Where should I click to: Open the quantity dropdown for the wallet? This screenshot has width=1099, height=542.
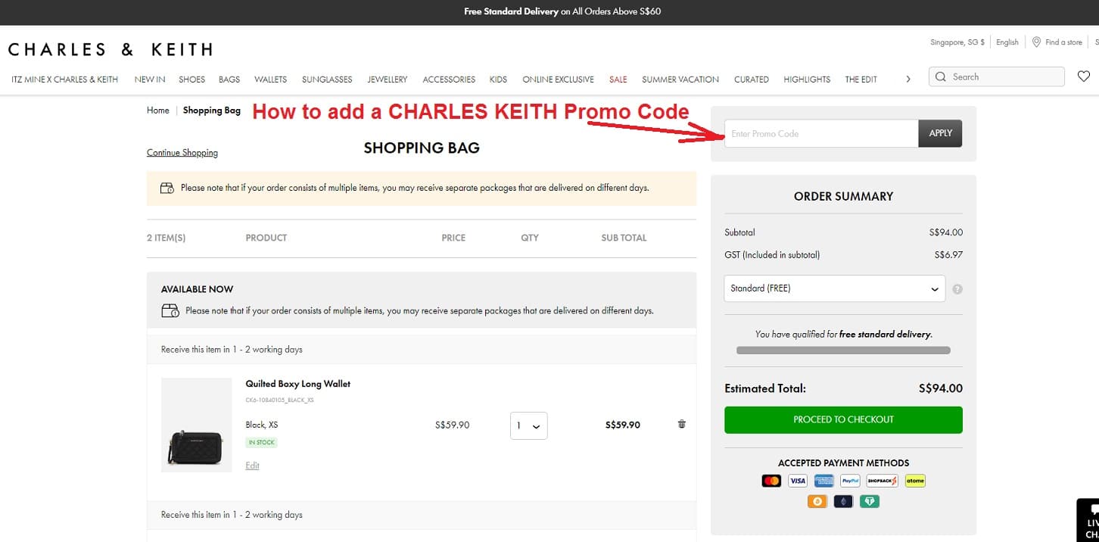(528, 425)
